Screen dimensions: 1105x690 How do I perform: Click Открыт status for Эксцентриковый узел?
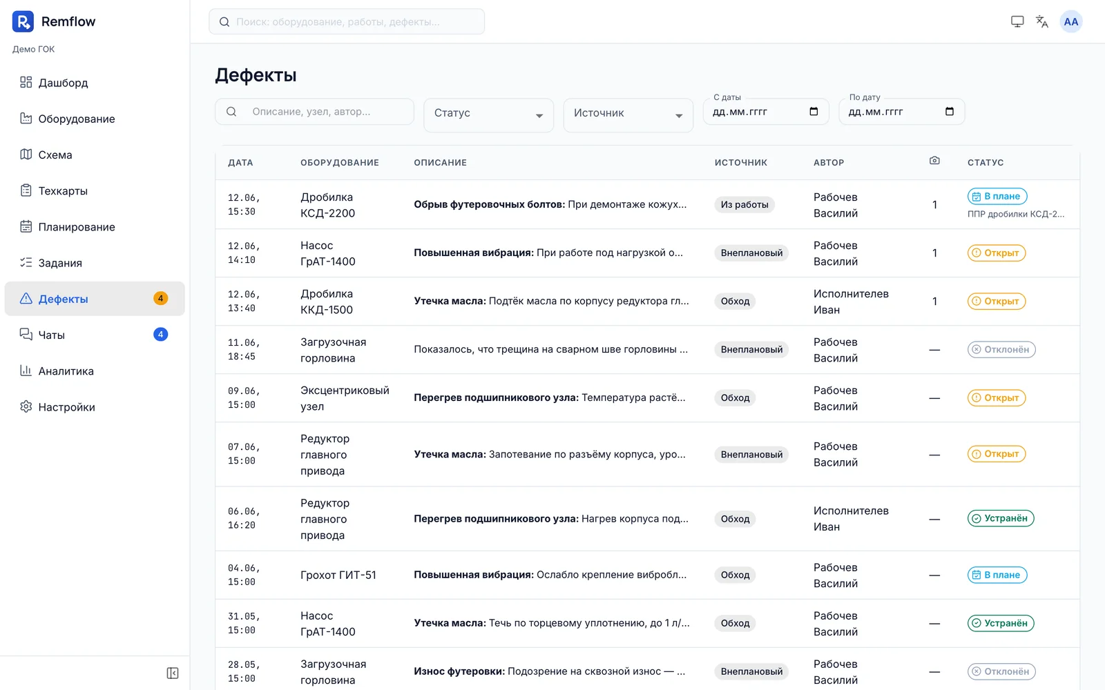point(997,397)
